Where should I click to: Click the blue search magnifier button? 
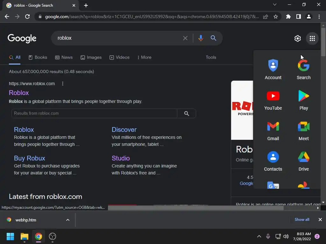pos(213,38)
